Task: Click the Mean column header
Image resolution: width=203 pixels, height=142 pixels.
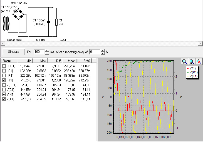Action: [x=69, y=61]
